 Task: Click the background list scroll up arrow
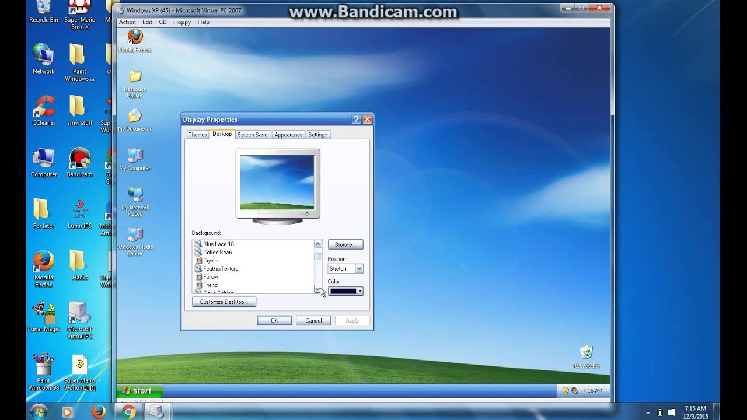click(x=318, y=244)
